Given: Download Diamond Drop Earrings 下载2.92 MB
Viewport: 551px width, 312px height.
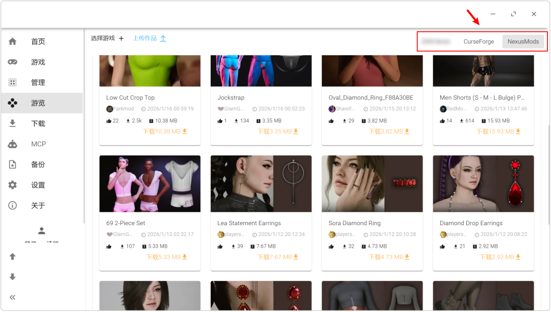Looking at the screenshot, I should pos(500,257).
